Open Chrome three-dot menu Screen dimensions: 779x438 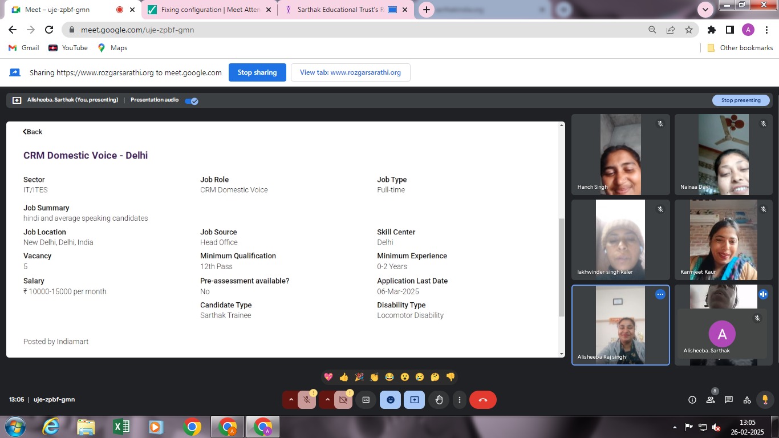766,30
